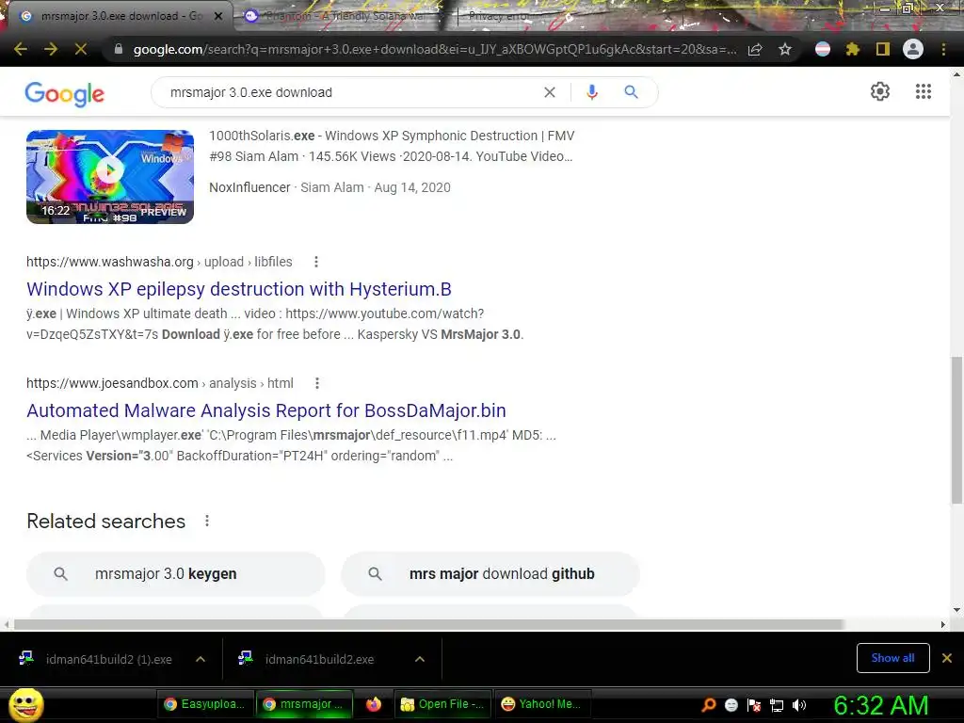Click the vertical page scrollbar thumb
The height and width of the screenshot is (723, 964).
pyautogui.click(x=956, y=429)
